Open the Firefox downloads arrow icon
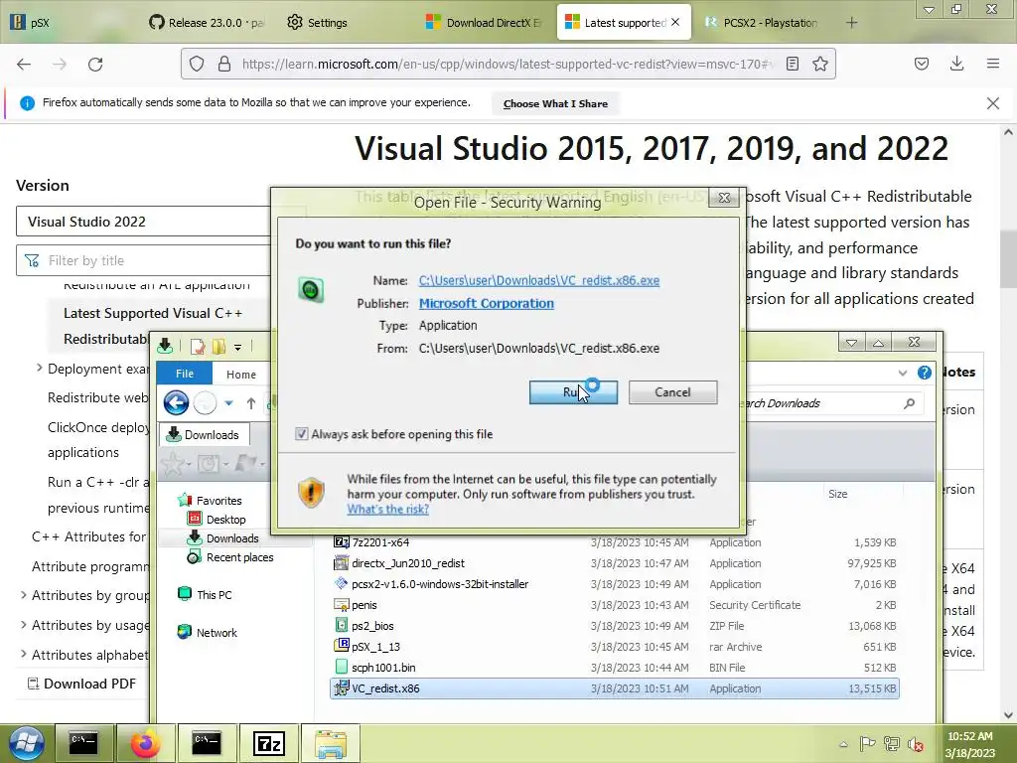Image resolution: width=1017 pixels, height=763 pixels. click(x=956, y=64)
